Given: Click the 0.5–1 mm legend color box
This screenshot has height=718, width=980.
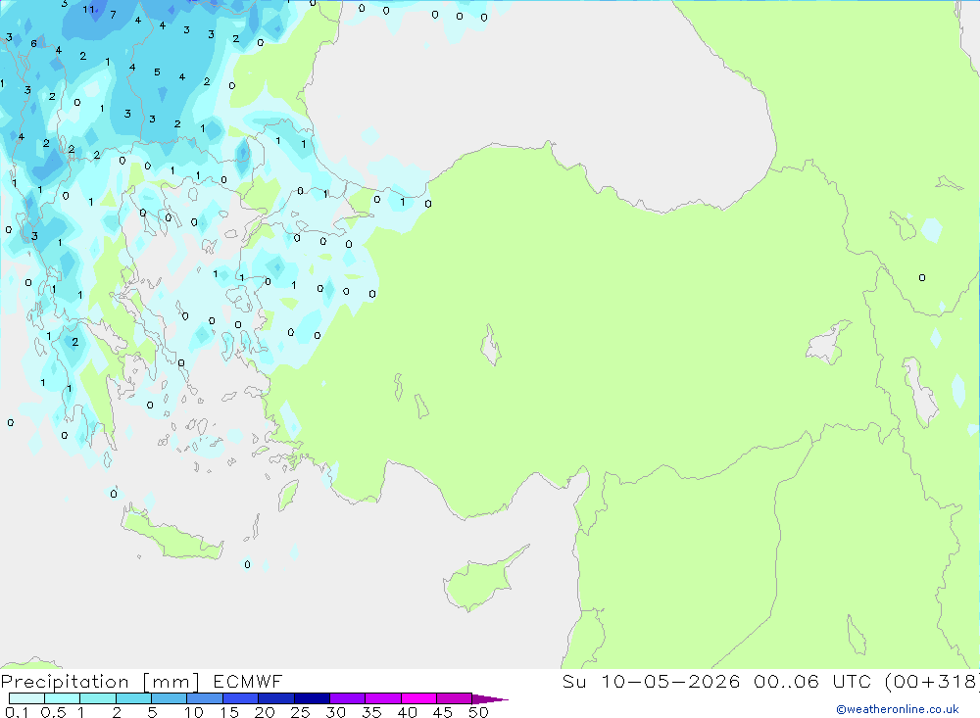Looking at the screenshot, I should (63, 698).
